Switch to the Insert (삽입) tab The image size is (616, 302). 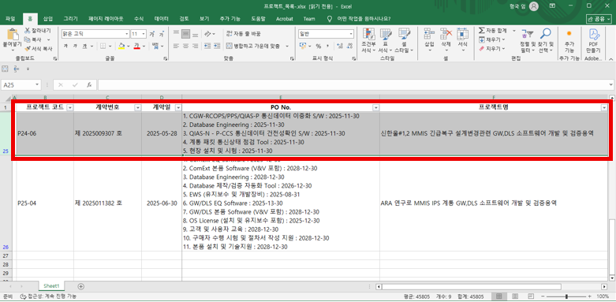coord(48,18)
